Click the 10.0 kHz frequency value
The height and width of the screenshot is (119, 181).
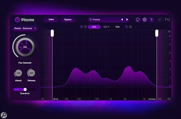click(x=152, y=99)
